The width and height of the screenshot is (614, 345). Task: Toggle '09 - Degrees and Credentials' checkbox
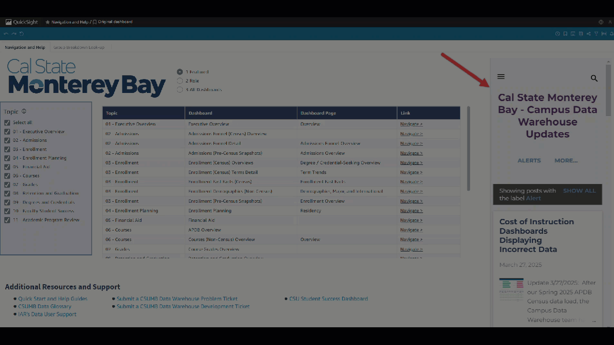pyautogui.click(x=7, y=202)
